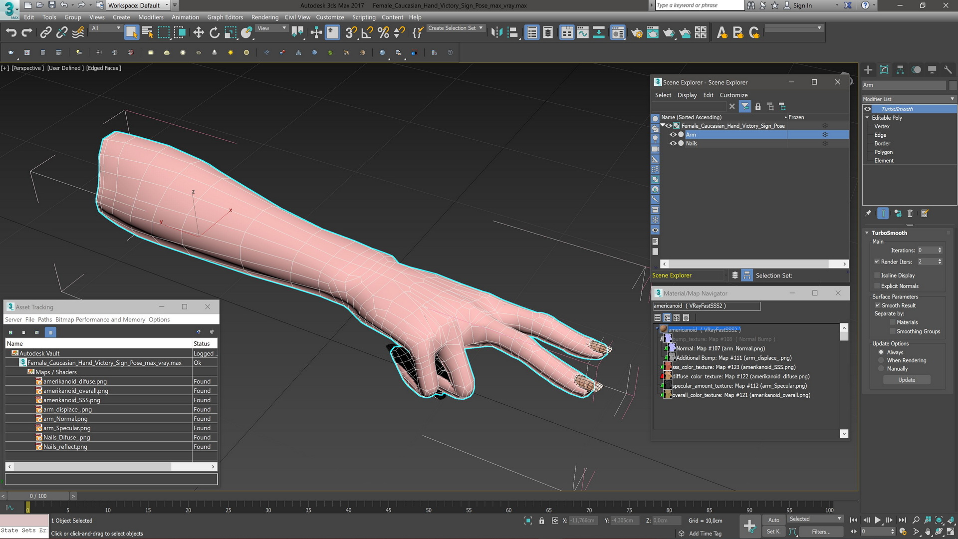Uncheck the Smooth Result checkbox
The width and height of the screenshot is (958, 539).
point(877,305)
